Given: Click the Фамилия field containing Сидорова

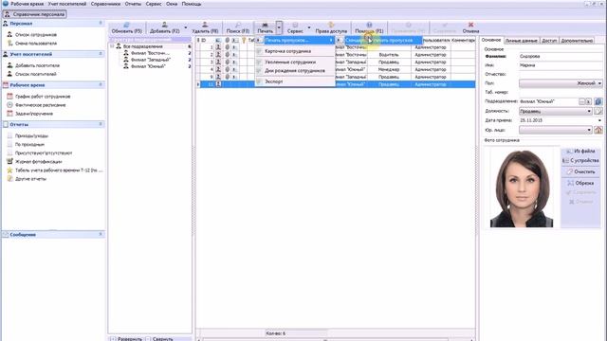Looking at the screenshot, I should coord(561,57).
